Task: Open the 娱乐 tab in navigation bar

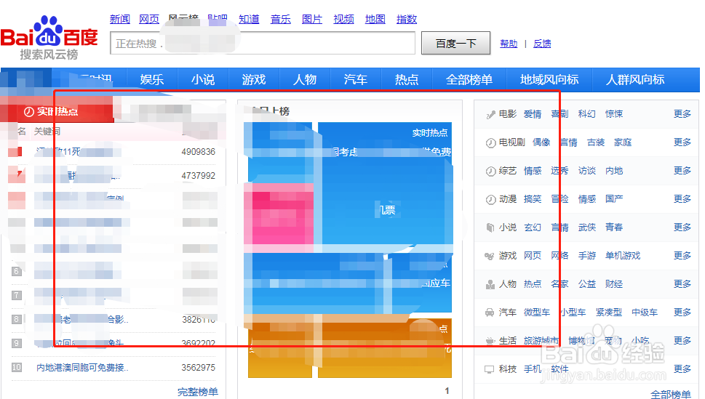Action: click(x=152, y=79)
